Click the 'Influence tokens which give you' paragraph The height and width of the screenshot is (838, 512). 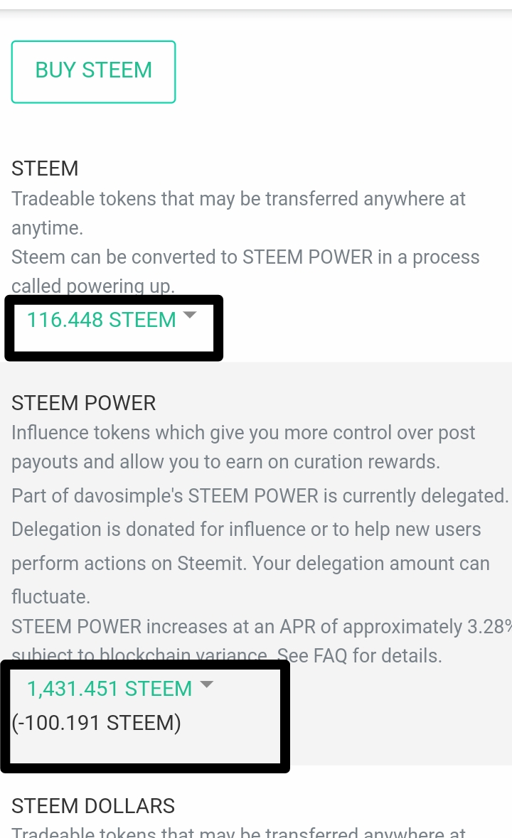tap(243, 447)
